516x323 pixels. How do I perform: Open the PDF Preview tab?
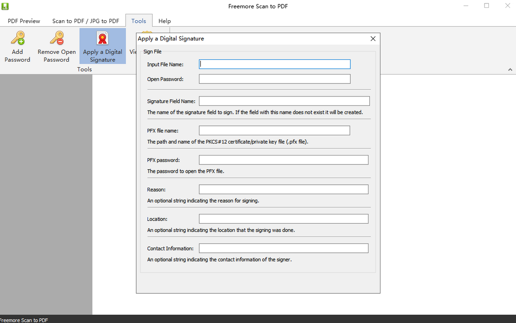click(x=24, y=21)
